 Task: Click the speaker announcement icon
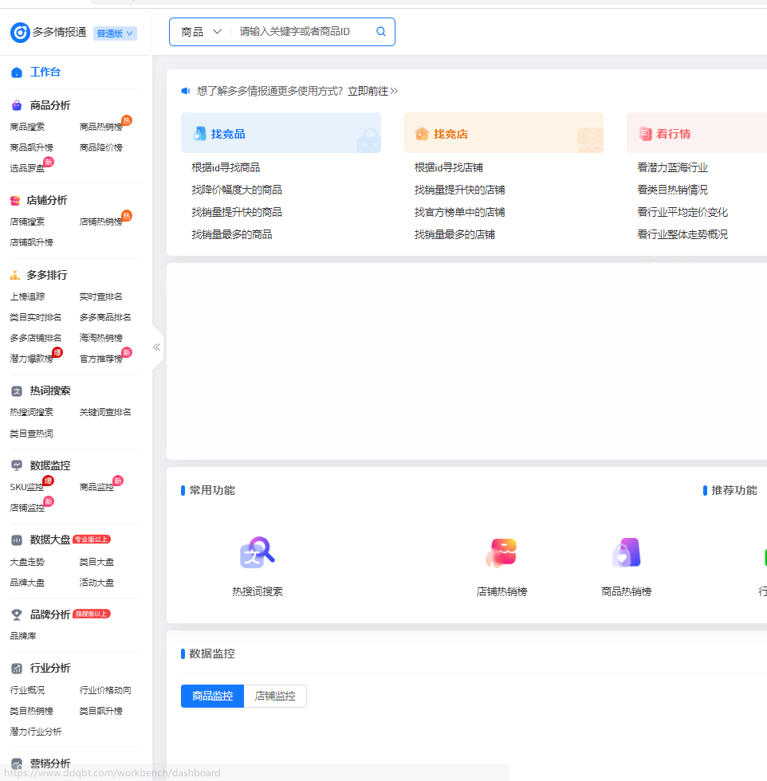[x=186, y=91]
